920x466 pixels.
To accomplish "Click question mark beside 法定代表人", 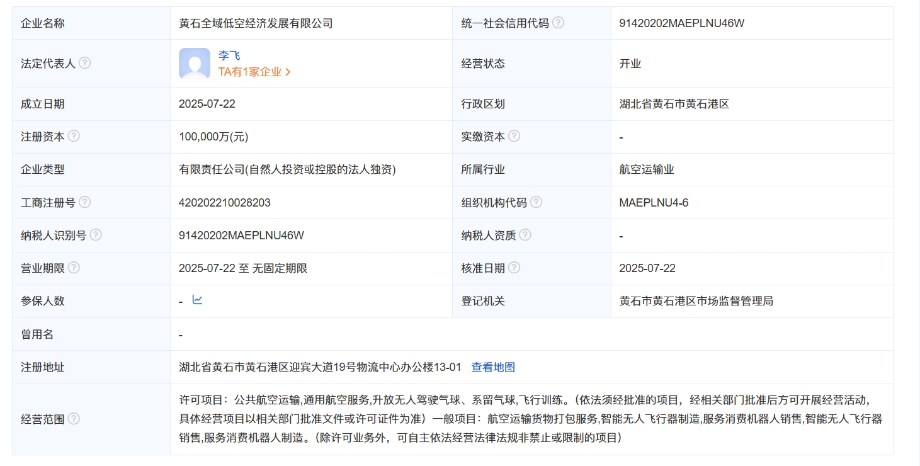I will click(84, 63).
